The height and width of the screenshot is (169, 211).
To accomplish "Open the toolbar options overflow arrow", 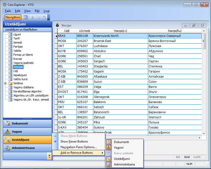I will point(49,19).
